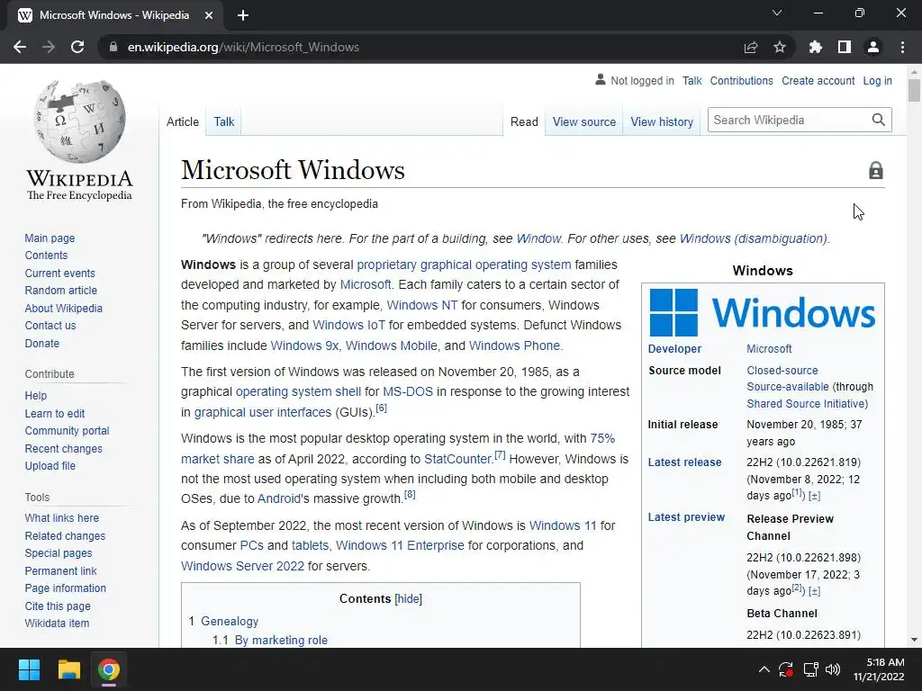Click the browser forward arrow
The width and height of the screenshot is (922, 691).
click(x=49, y=47)
